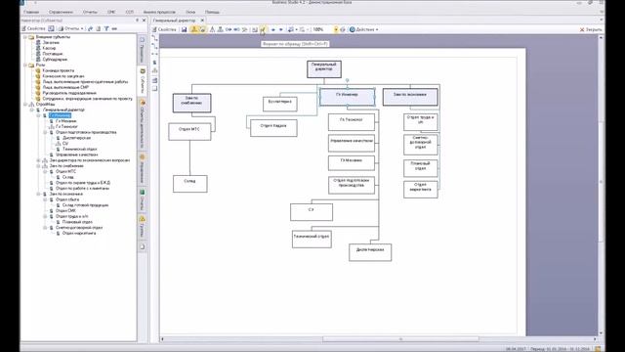Click the Navigator panel pin icon
Screen dimensions: 625x352
[137, 21]
